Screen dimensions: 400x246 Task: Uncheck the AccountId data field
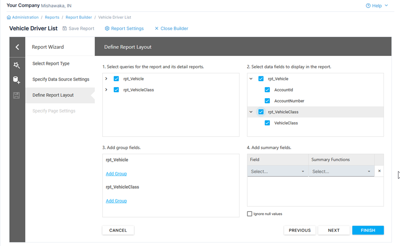pyautogui.click(x=267, y=90)
